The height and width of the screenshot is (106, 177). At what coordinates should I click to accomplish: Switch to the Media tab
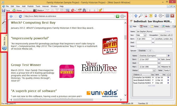166,26
